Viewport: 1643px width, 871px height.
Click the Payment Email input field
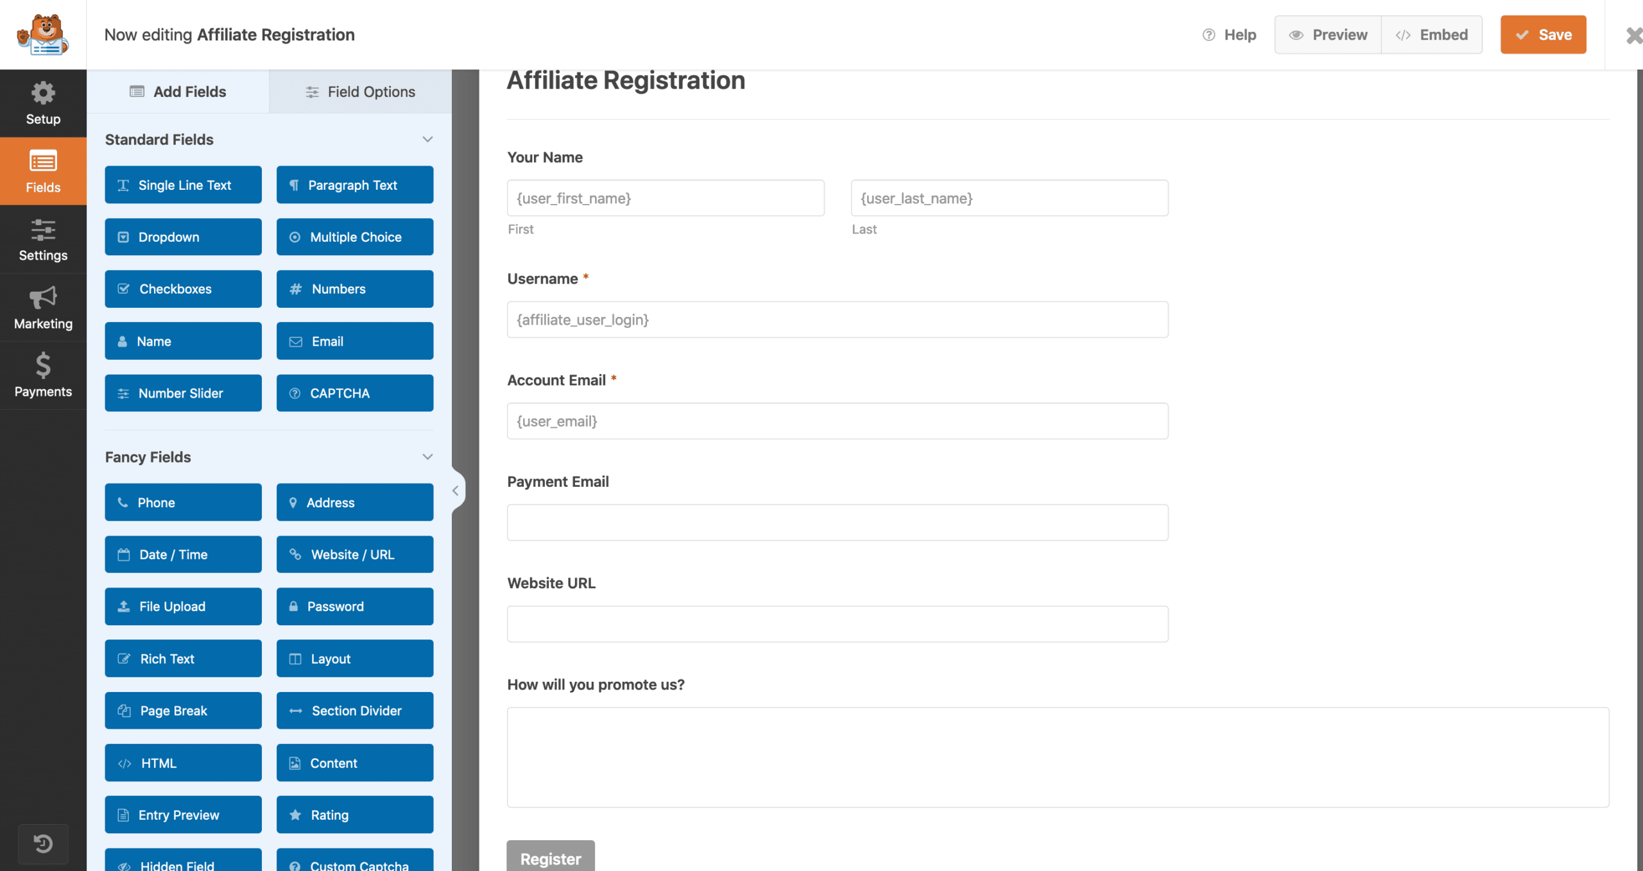(836, 521)
